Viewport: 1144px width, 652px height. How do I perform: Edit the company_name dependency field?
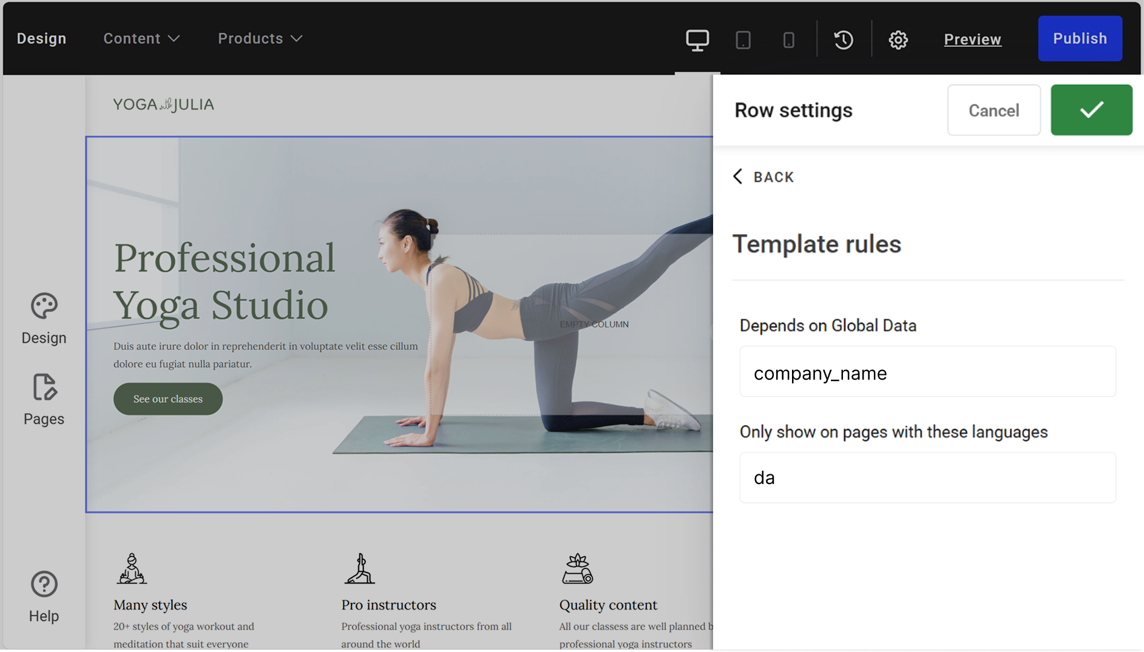[927, 372]
